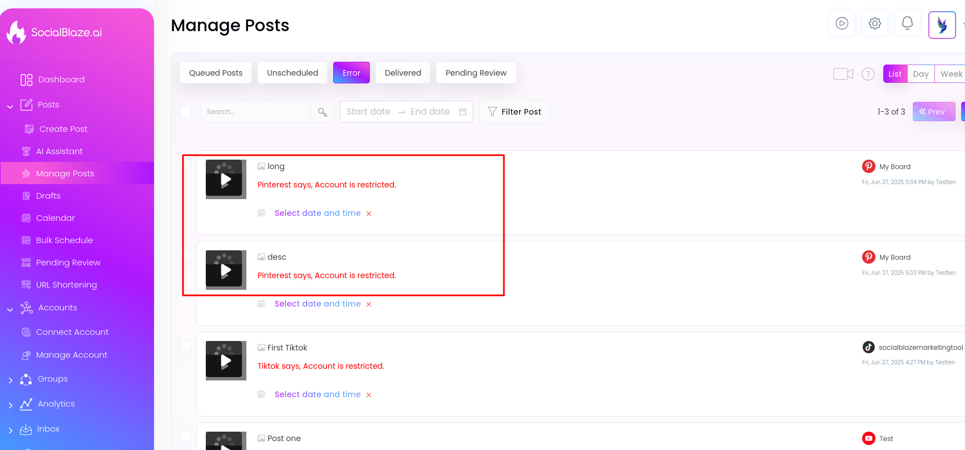Go to Drafts in sidebar
The image size is (965, 450).
(x=48, y=196)
